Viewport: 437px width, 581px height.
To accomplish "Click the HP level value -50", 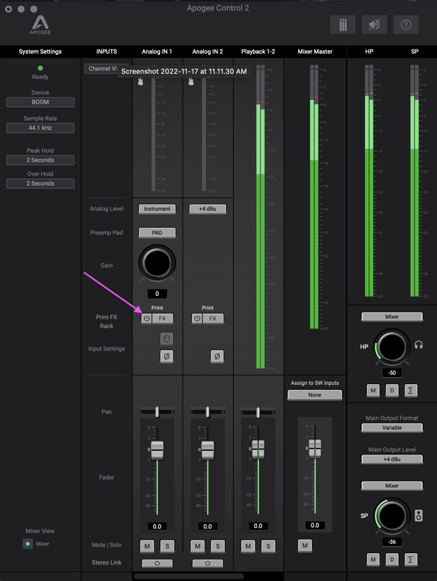I will point(392,373).
